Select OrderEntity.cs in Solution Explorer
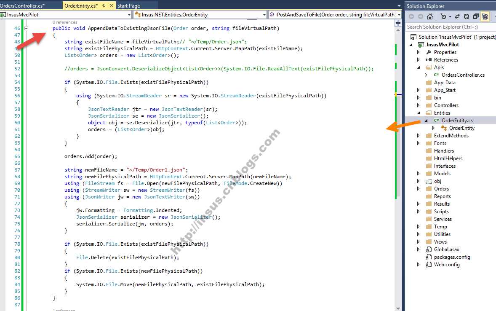This screenshot has width=496, height=311. 457,121
